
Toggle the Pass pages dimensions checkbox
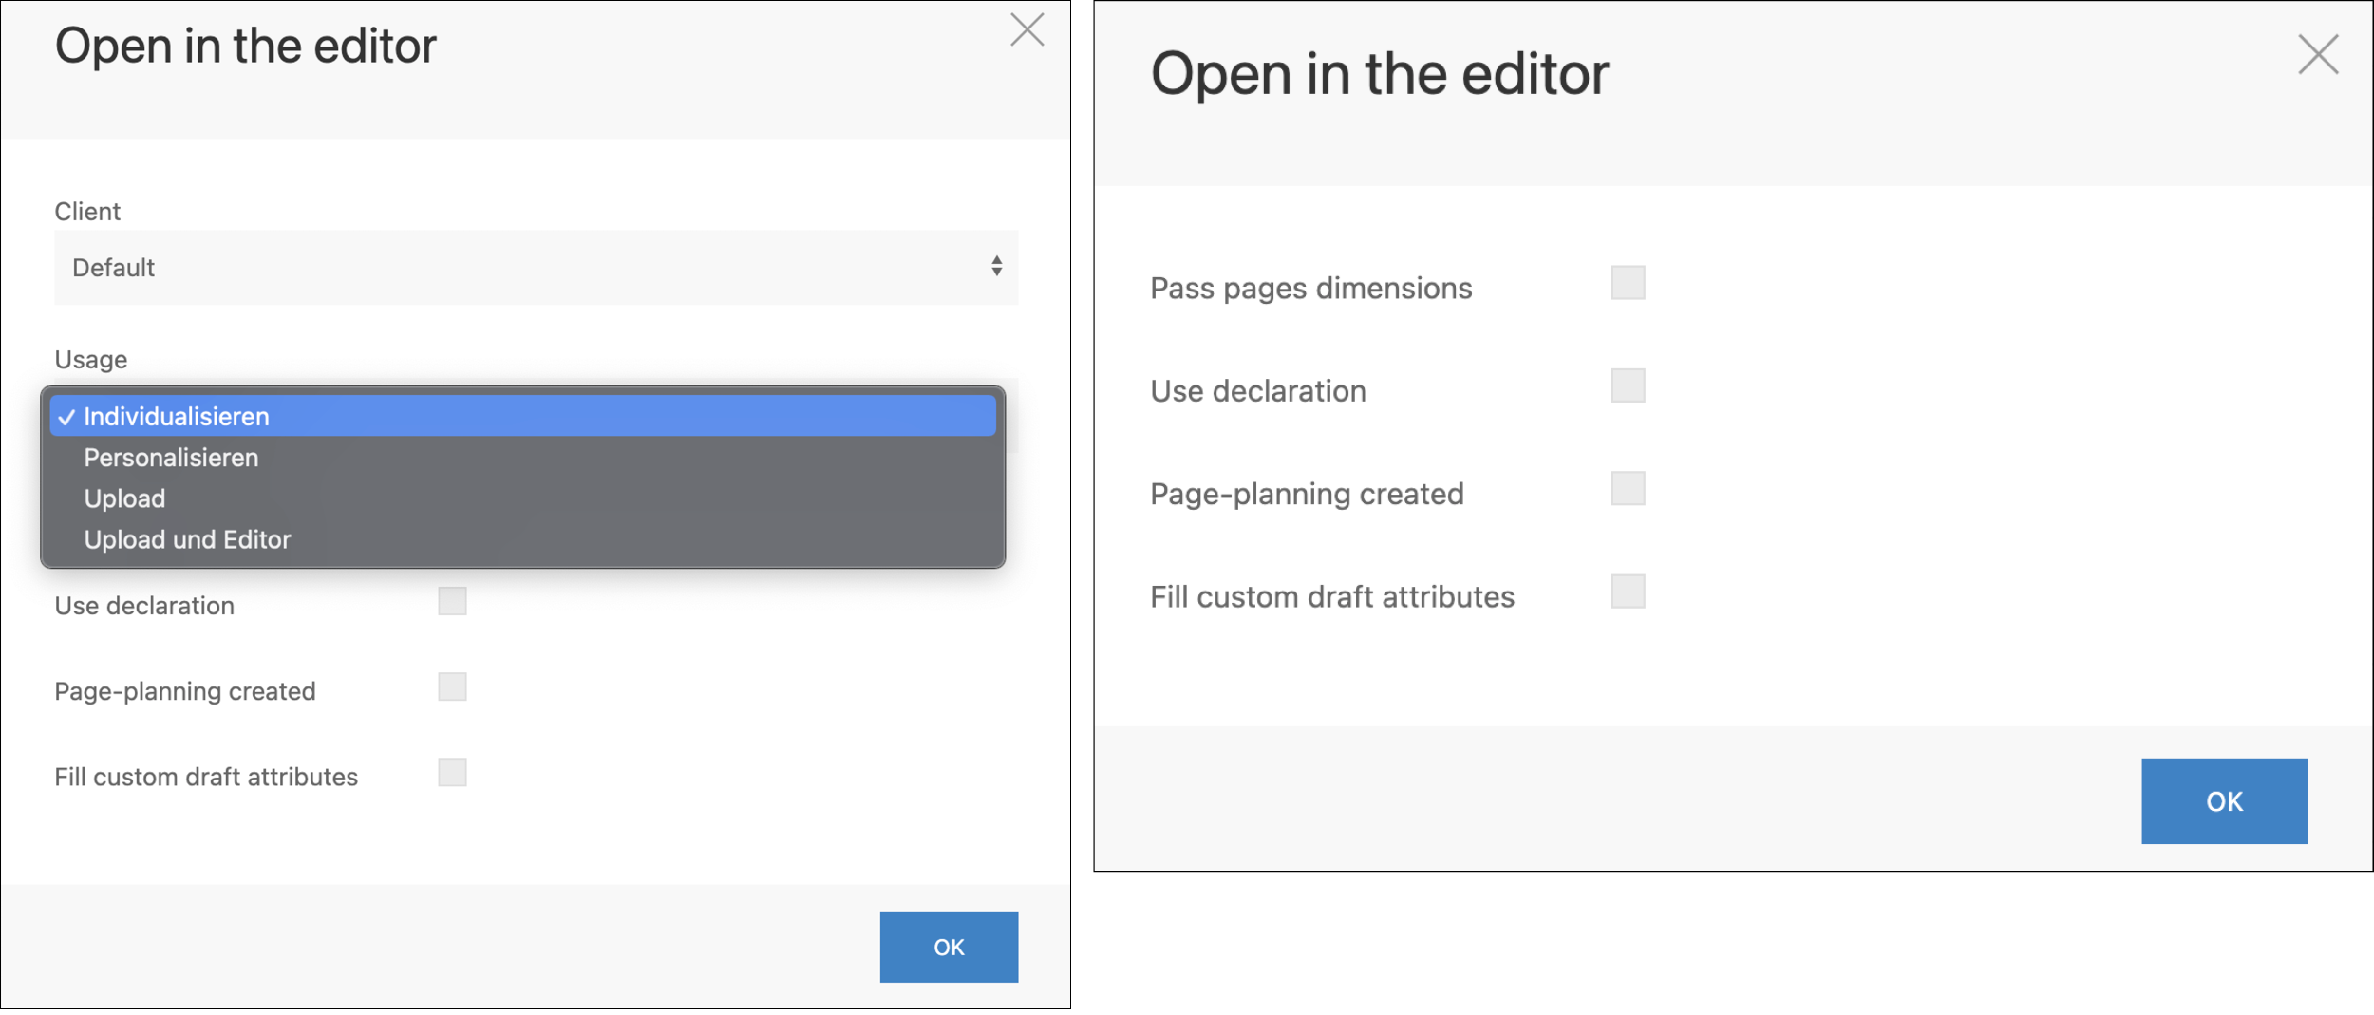point(1628,283)
